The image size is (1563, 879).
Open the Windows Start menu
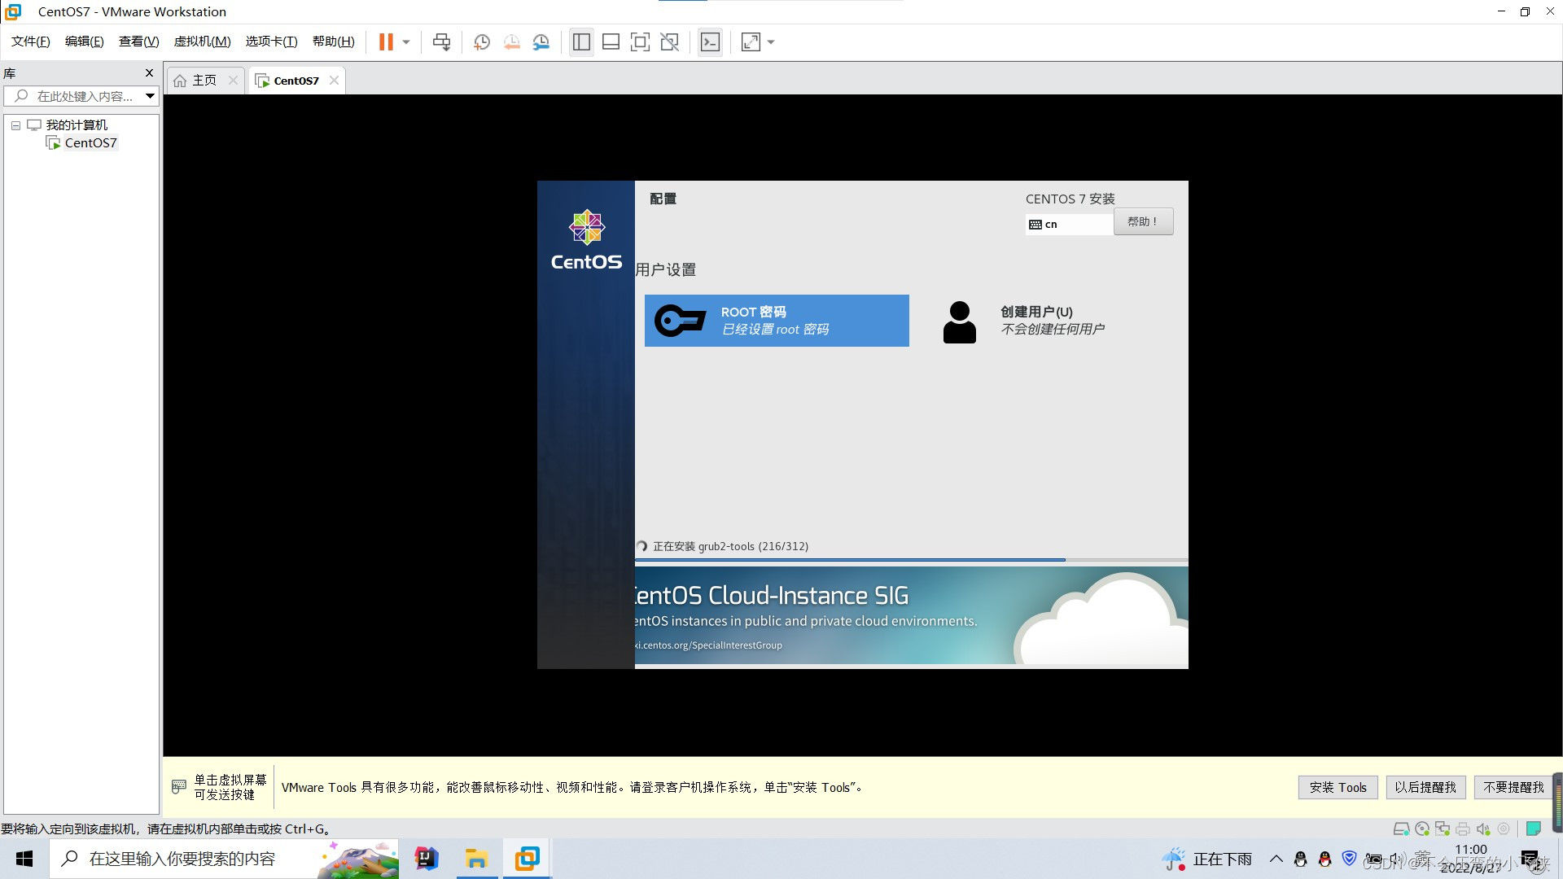coord(24,859)
